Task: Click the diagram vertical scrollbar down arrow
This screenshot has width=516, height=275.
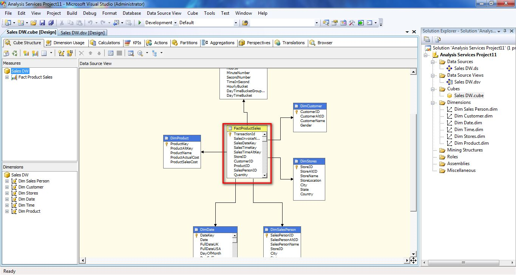Action: click(x=413, y=254)
